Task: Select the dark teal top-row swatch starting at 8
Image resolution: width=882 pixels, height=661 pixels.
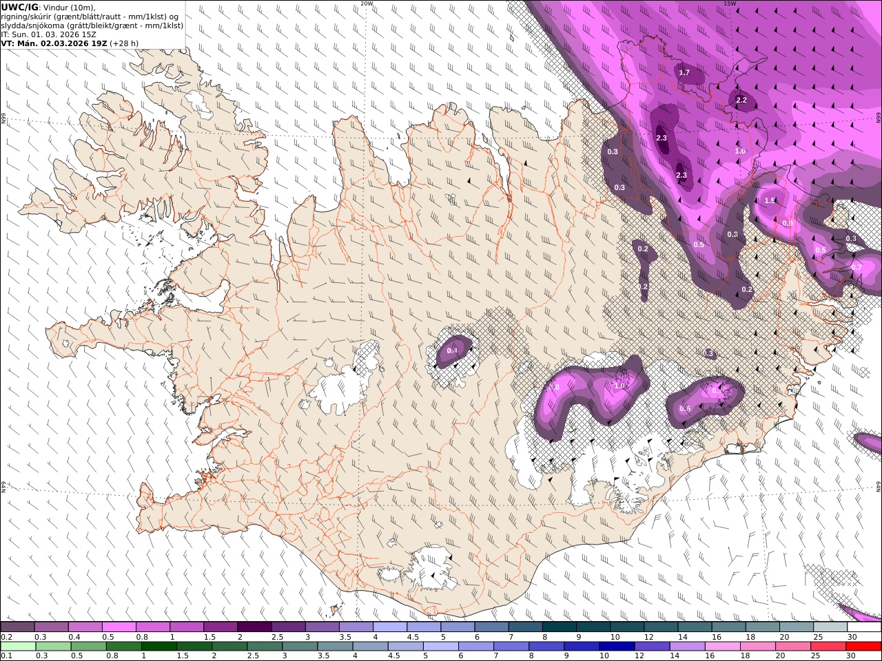Action: point(559,627)
